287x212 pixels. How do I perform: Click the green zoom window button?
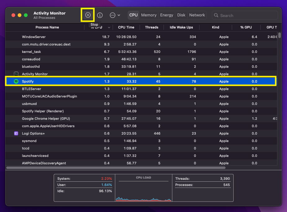26,15
